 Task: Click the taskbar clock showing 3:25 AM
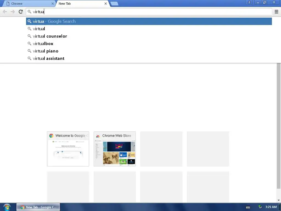click(x=271, y=207)
